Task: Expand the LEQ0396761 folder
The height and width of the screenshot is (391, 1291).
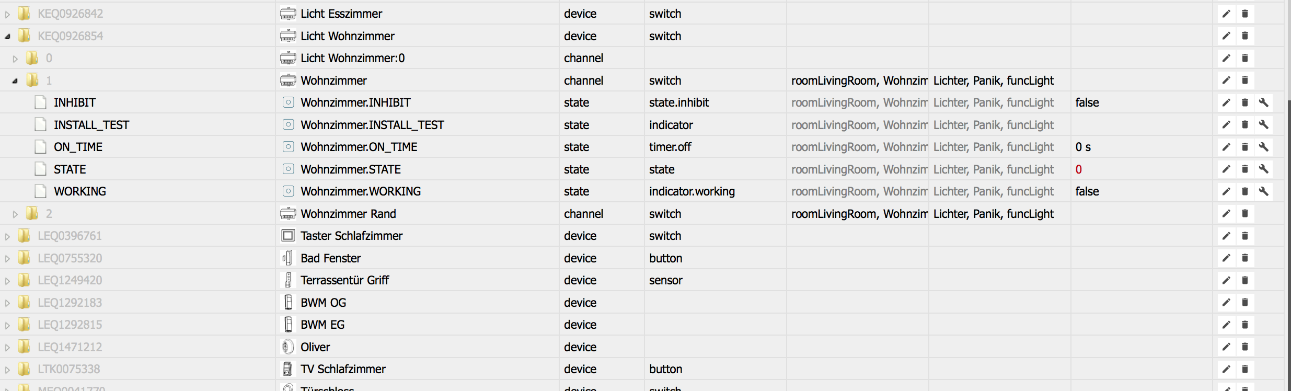Action: pos(7,237)
